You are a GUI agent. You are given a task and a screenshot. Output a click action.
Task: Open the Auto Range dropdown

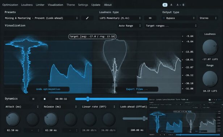click(130, 26)
